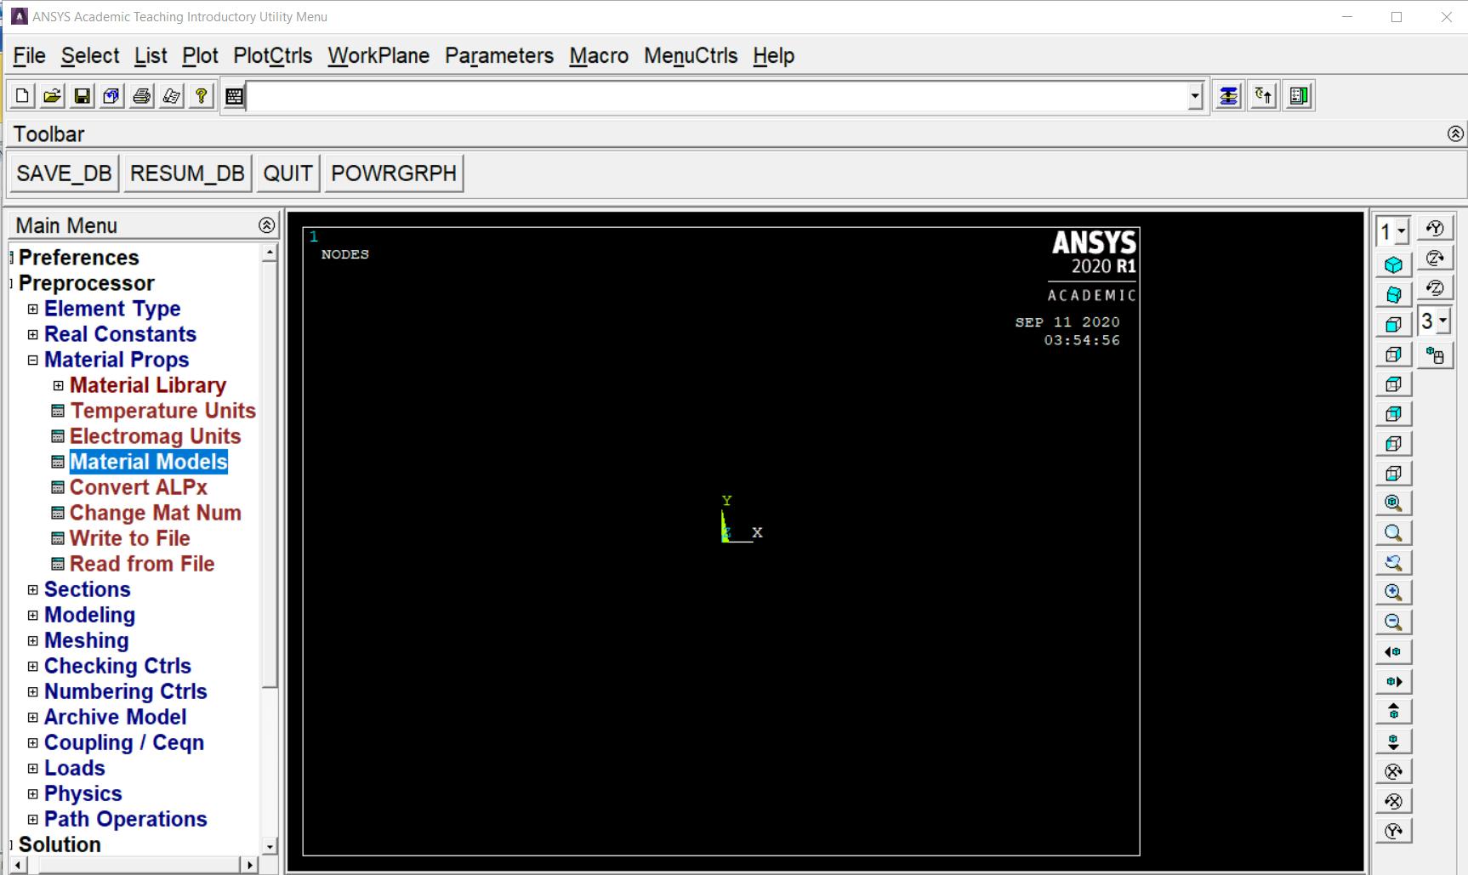The image size is (1468, 875).
Task: Click the Zoom In magnifier icon
Action: coord(1393,593)
